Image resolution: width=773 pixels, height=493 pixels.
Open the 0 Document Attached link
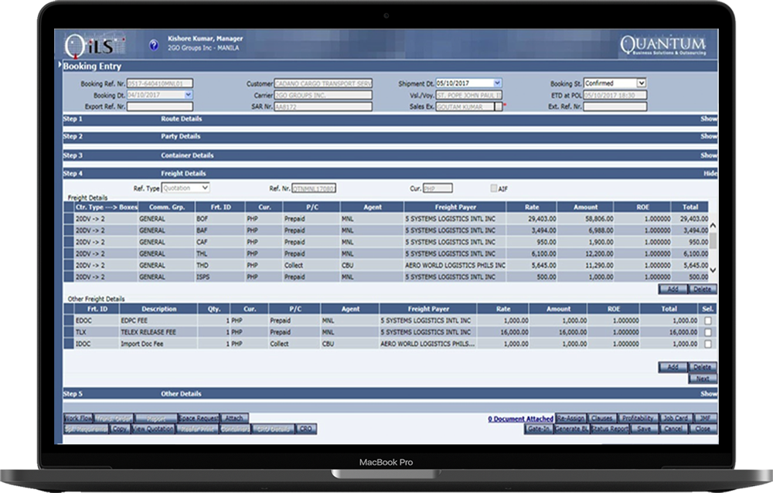point(519,418)
